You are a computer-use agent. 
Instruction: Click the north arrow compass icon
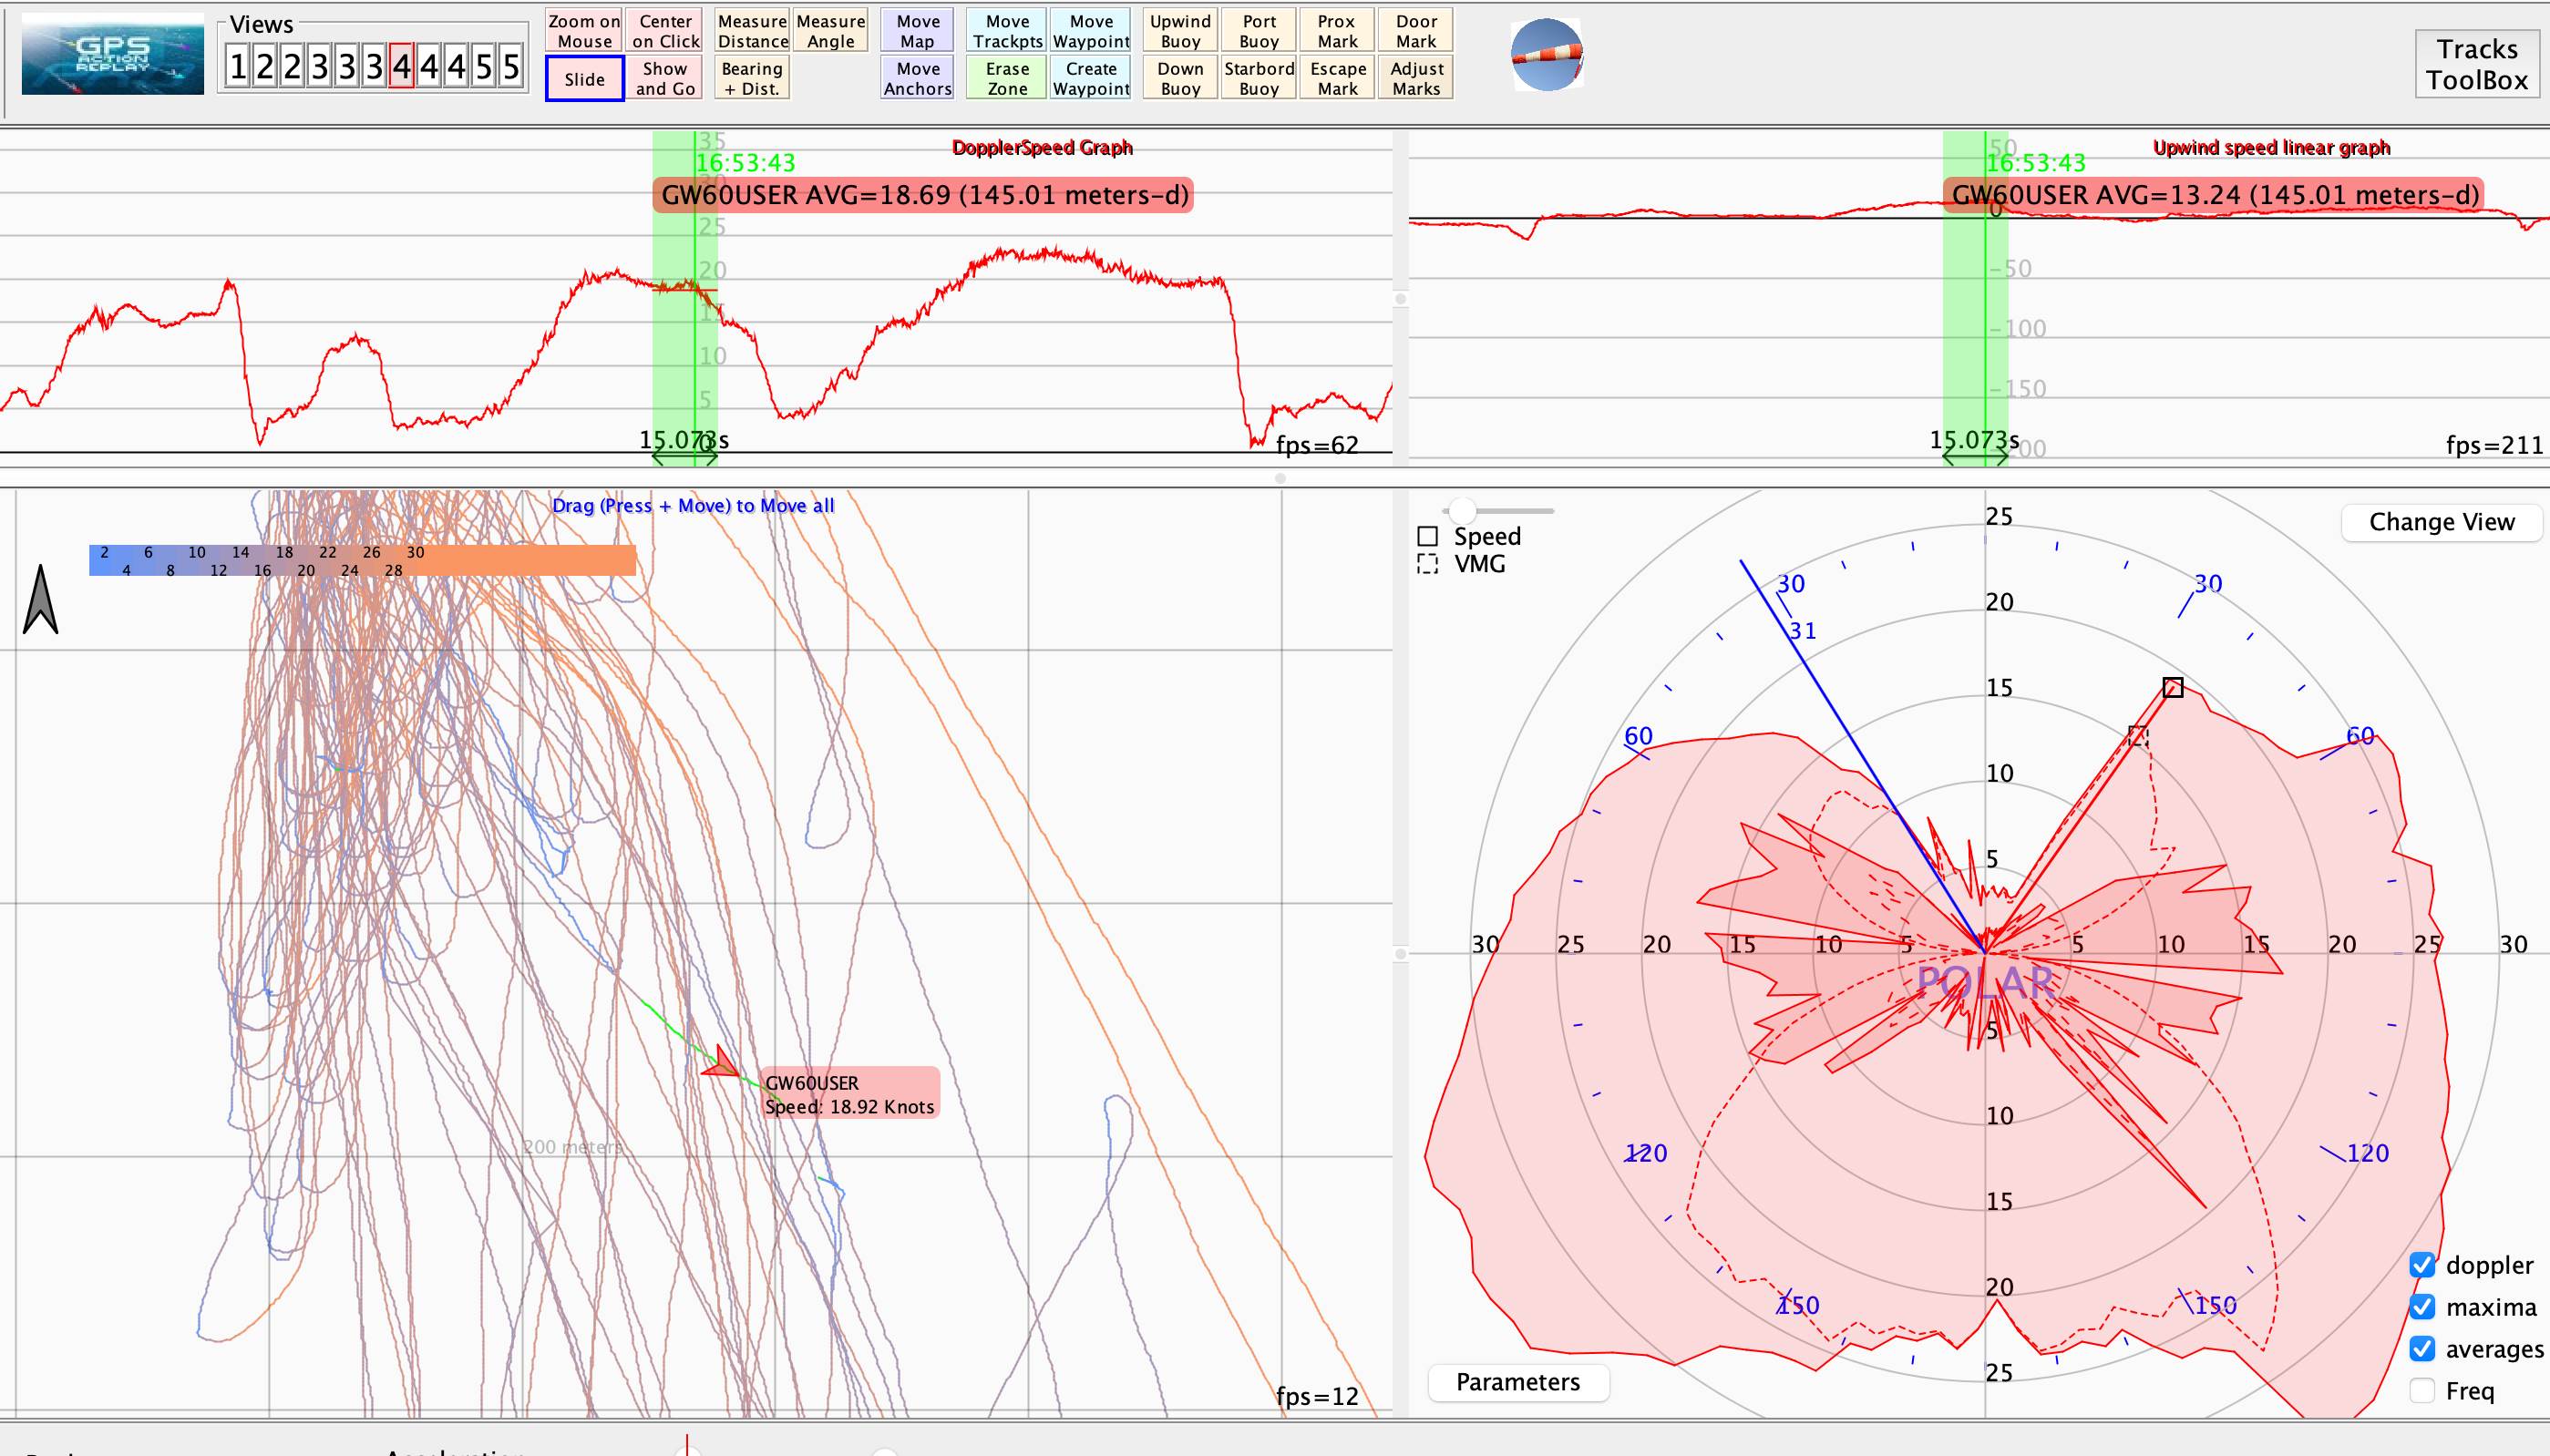click(40, 600)
